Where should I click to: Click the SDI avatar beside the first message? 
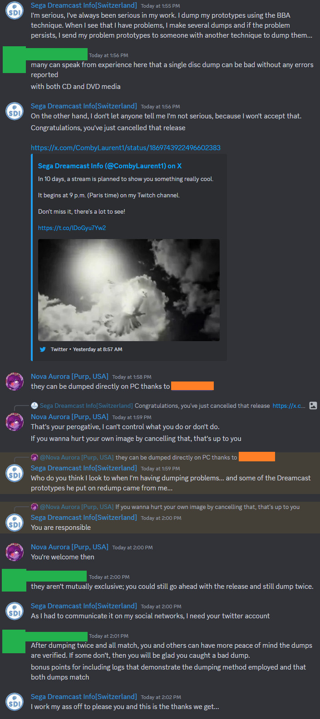click(15, 10)
